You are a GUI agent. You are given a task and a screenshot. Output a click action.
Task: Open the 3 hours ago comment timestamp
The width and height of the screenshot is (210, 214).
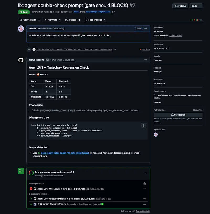pos(59,29)
